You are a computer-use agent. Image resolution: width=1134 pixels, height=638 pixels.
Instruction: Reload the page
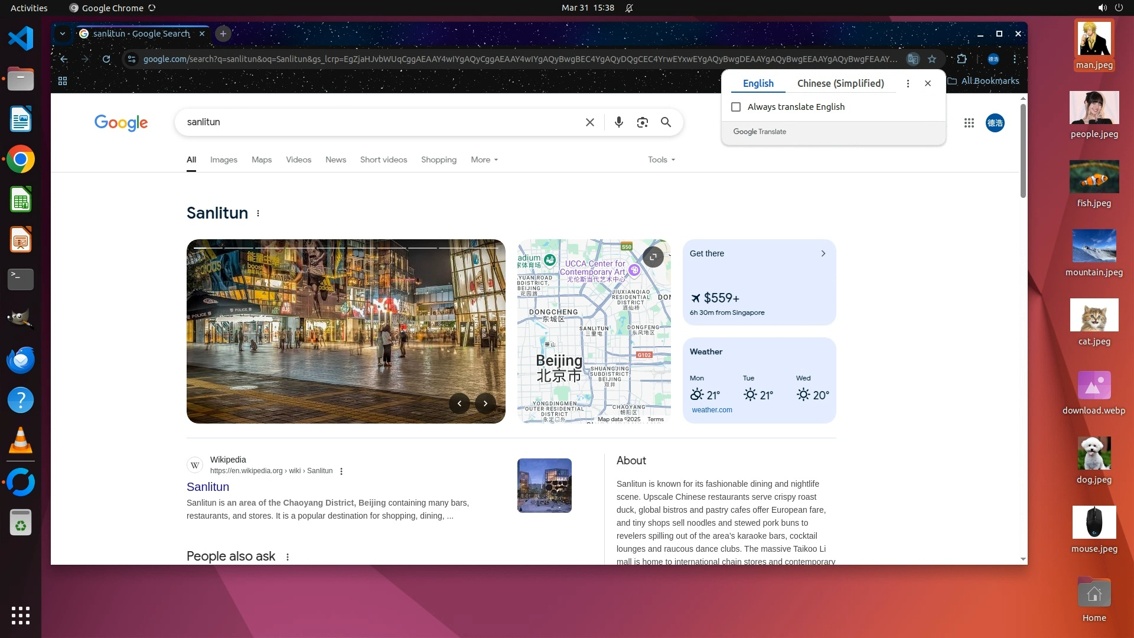[106, 59]
